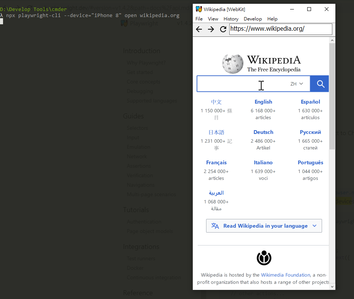Screen dimensions: 354x299
Task: Open the History menu
Action: pyautogui.click(x=231, y=19)
